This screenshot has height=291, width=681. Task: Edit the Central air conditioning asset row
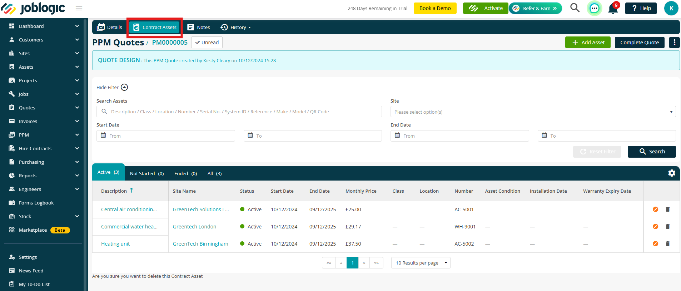(655, 209)
